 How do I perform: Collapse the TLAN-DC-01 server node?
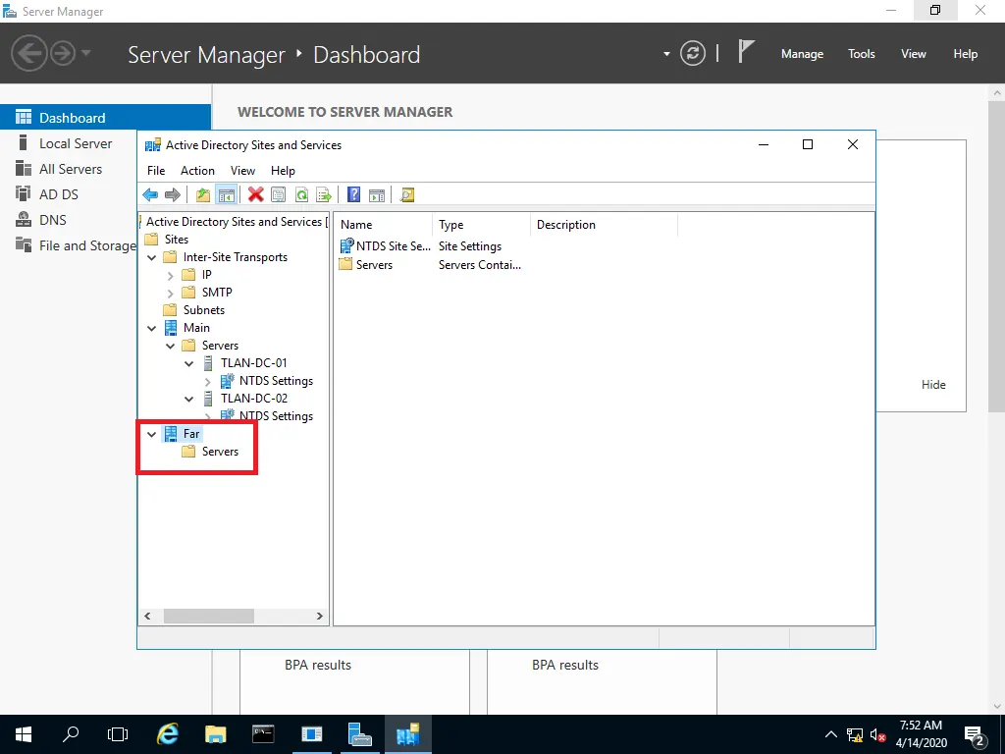[189, 363]
